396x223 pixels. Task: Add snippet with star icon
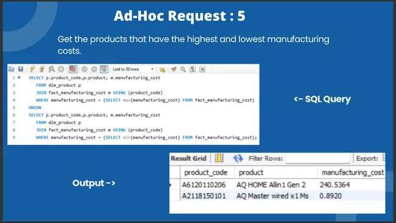pyautogui.click(x=162, y=69)
